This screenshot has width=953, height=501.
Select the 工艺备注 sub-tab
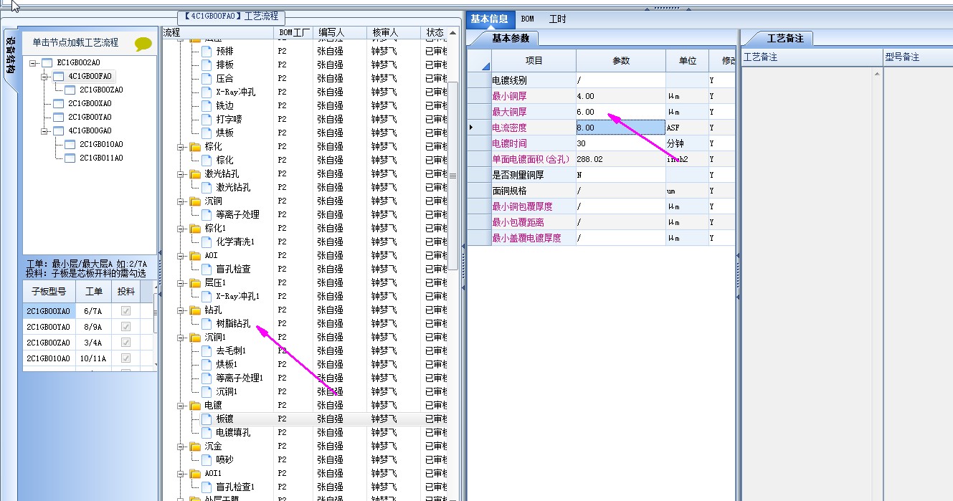[x=785, y=38]
